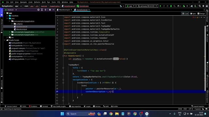209x117 pixels.
Task: Expand the ui.theme package
Action: [12, 24]
